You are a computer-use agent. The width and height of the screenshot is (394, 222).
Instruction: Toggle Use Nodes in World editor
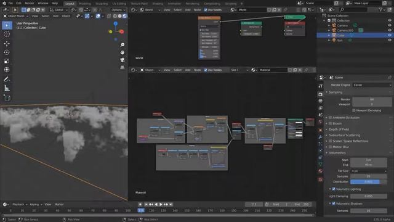point(205,10)
